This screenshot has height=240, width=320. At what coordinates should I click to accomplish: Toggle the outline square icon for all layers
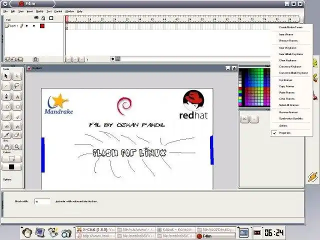51,18
